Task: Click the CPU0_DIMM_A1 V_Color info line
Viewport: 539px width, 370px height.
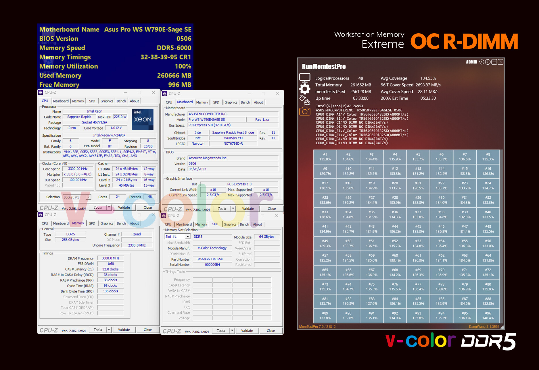Action: tap(362, 114)
